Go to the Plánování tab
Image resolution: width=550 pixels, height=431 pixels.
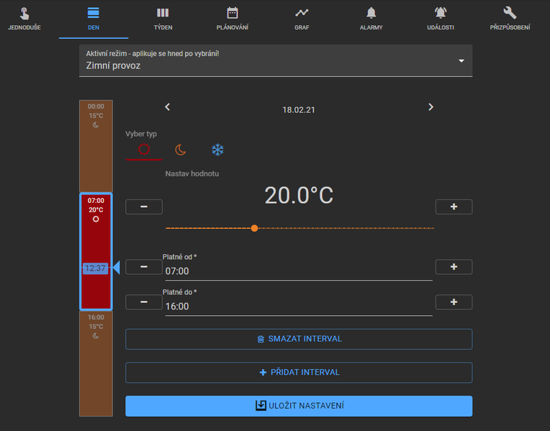pos(233,19)
